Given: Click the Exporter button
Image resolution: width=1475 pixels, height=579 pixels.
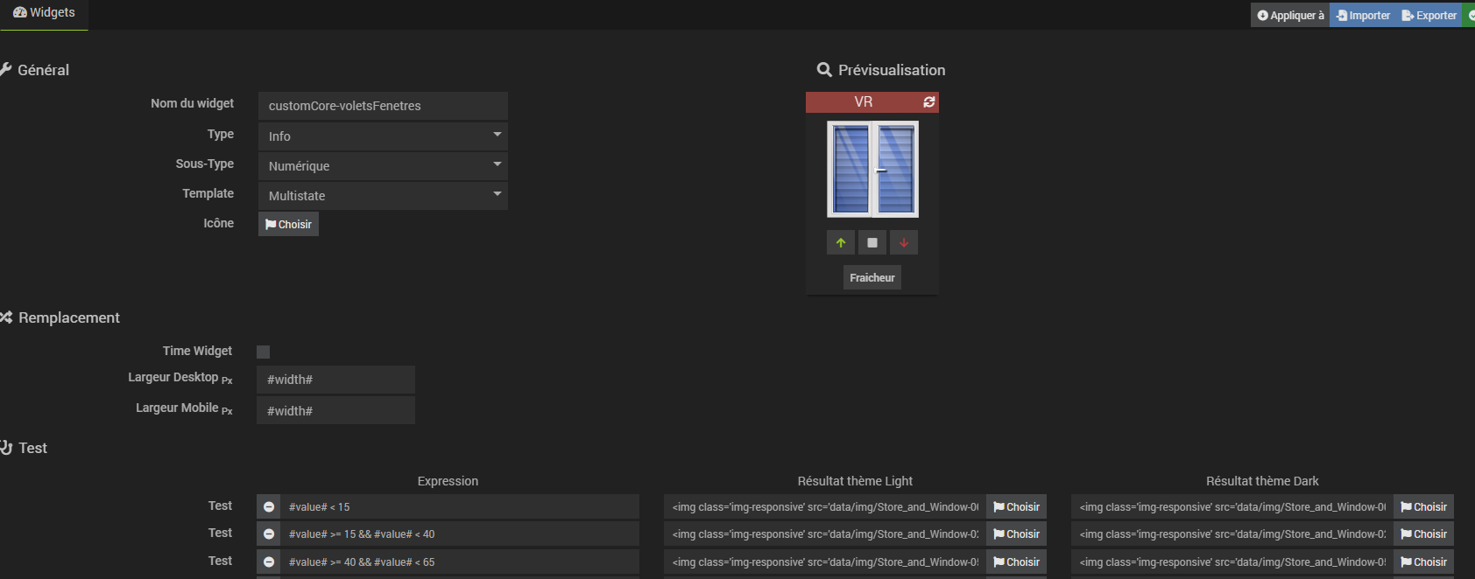Looking at the screenshot, I should 1429,15.
